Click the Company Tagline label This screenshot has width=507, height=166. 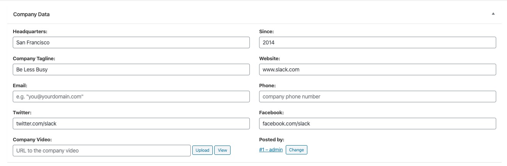pyautogui.click(x=34, y=58)
